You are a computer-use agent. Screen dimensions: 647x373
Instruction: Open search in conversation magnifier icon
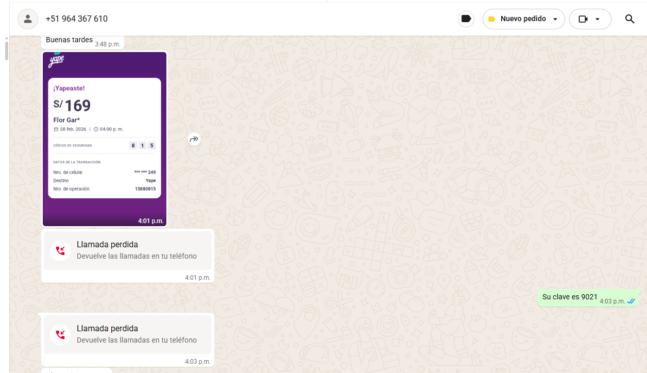click(629, 19)
